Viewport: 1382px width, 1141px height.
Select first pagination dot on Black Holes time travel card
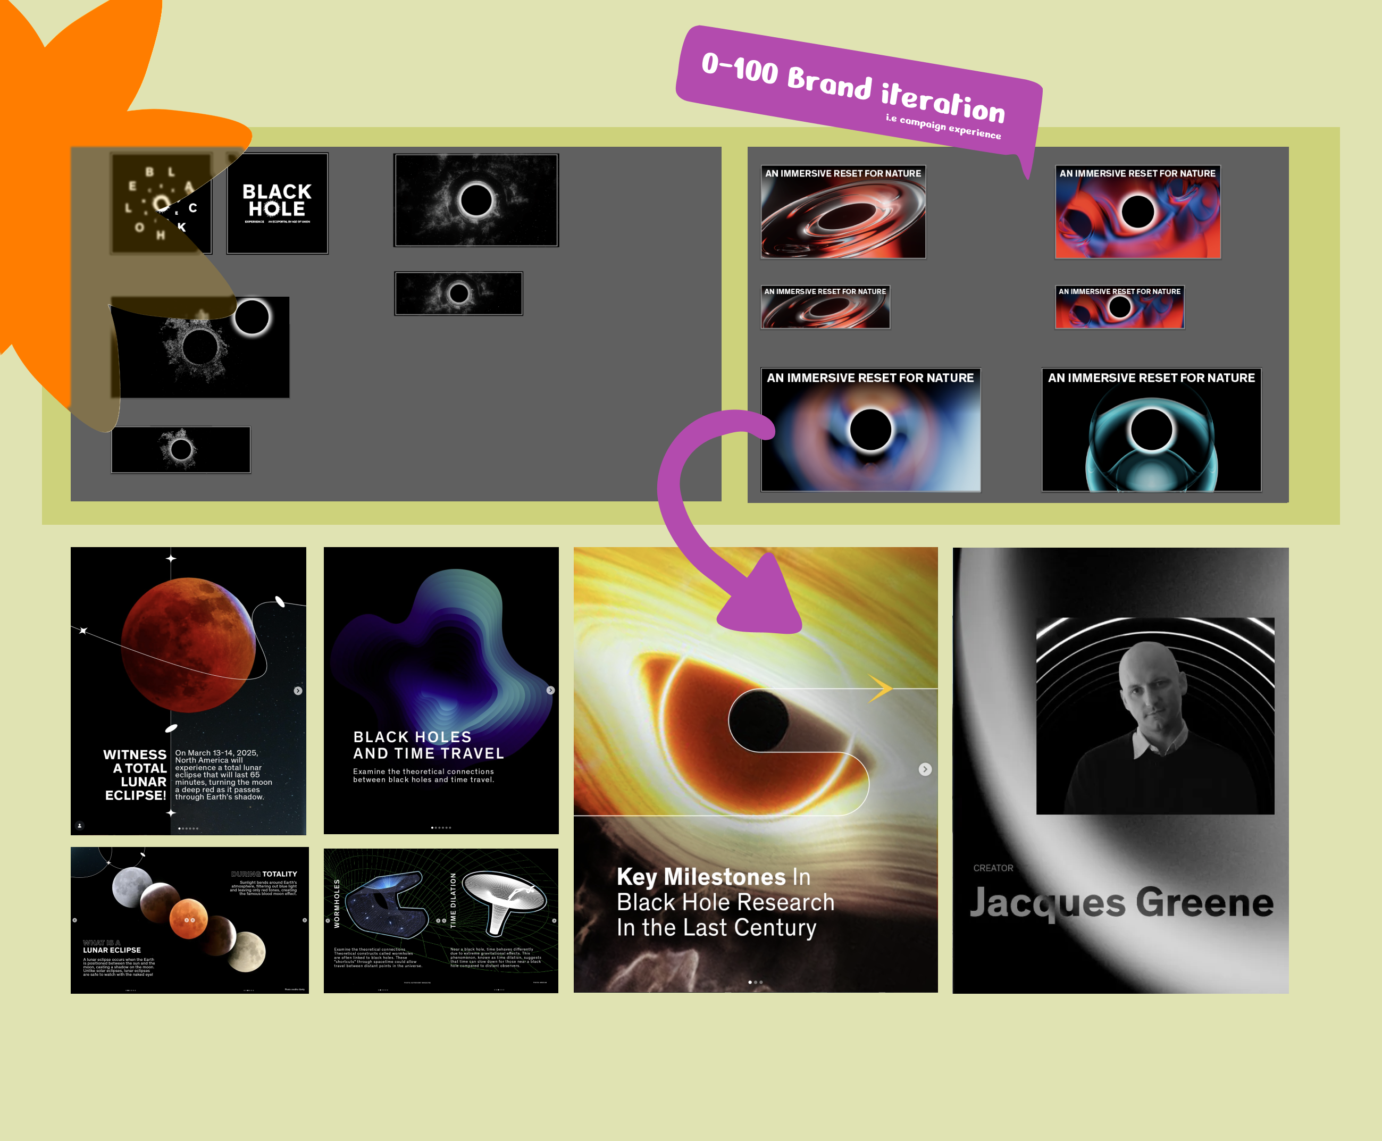click(x=432, y=827)
